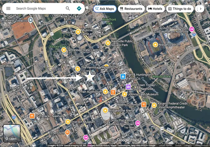Open Directions via blue diamond icon
Viewport: 210px width, 147px height.
coord(79,8)
